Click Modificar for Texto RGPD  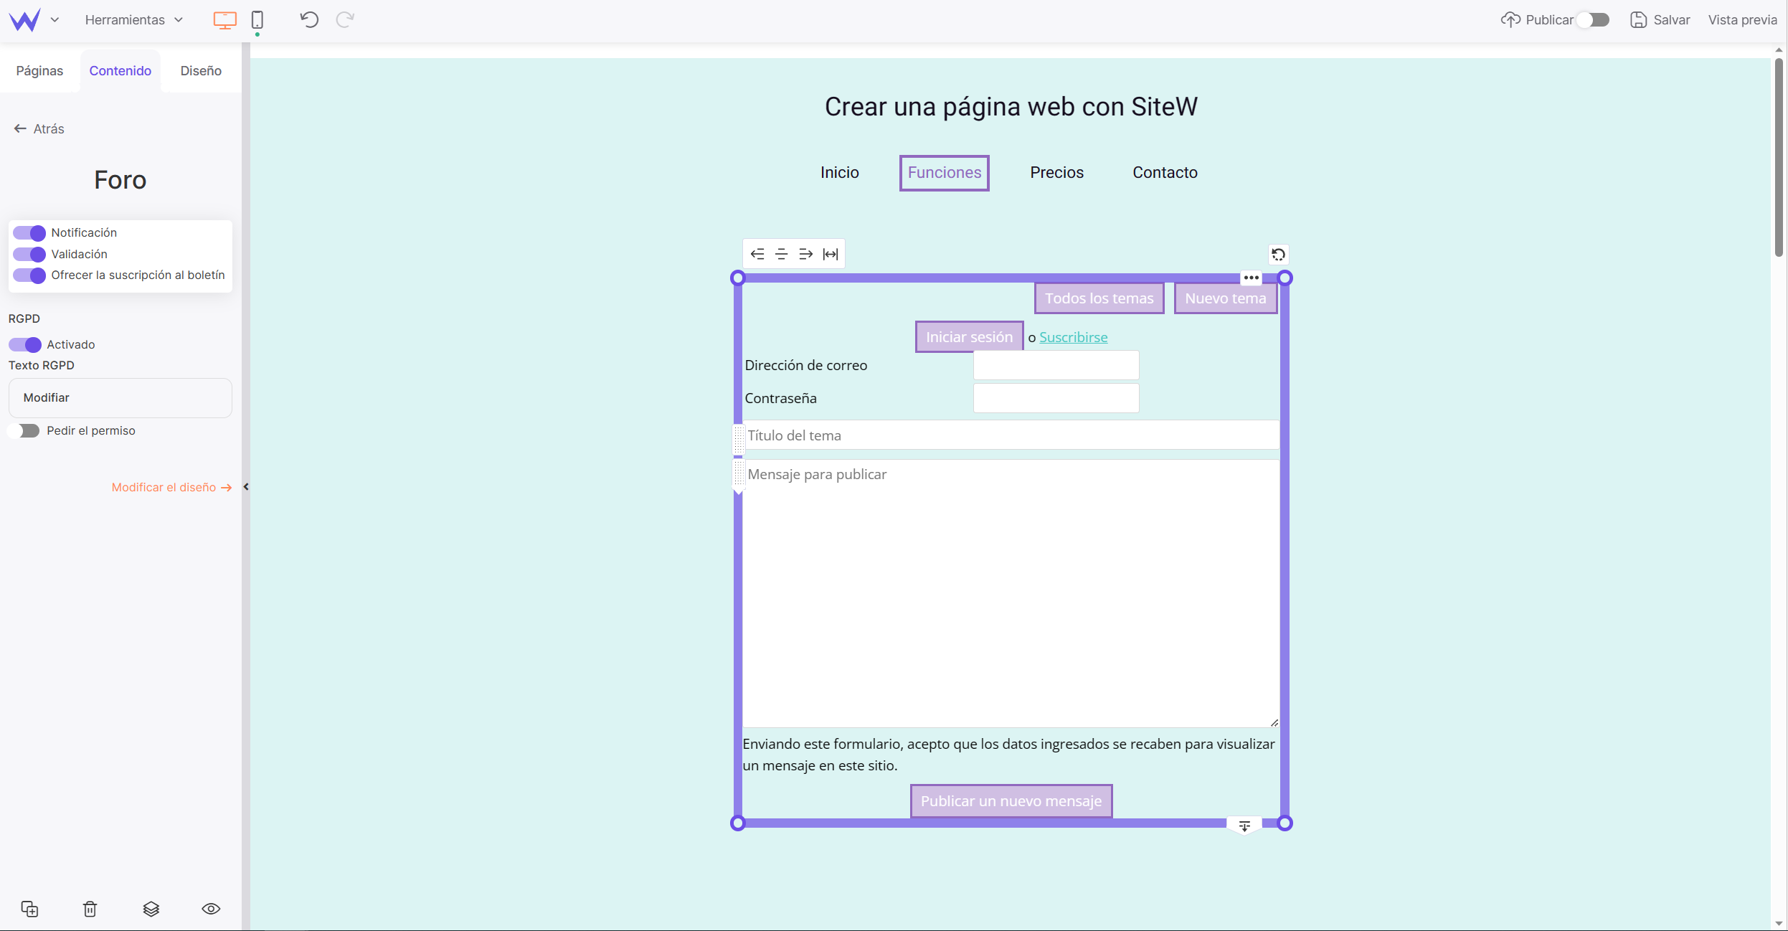120,397
